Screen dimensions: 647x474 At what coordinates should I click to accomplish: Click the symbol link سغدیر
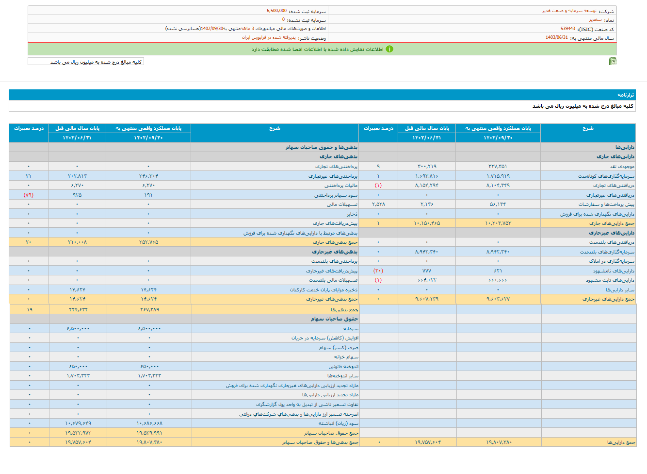(x=595, y=20)
